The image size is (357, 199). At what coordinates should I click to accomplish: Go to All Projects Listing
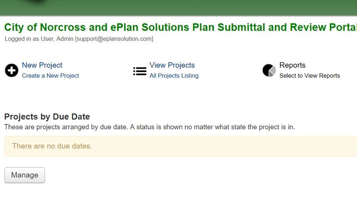(x=174, y=76)
